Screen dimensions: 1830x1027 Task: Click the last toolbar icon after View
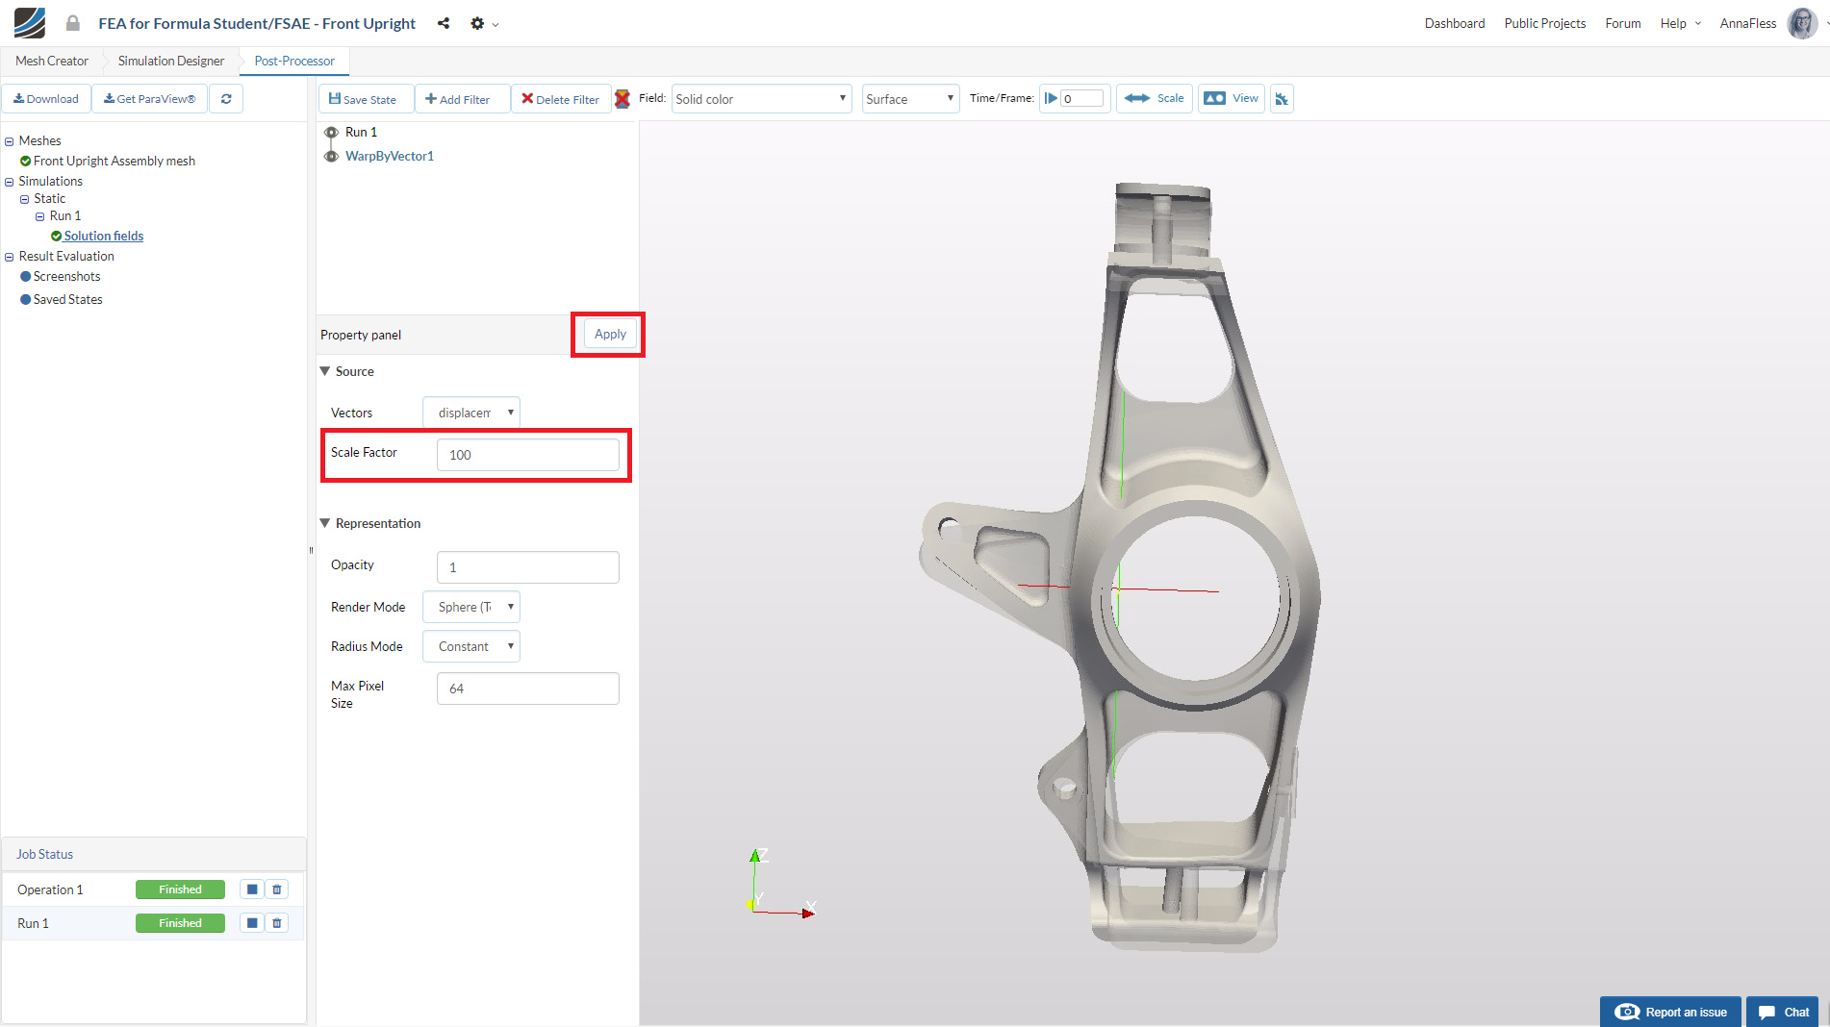(x=1281, y=98)
